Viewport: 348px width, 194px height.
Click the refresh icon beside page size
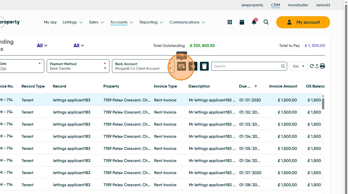click(312, 66)
